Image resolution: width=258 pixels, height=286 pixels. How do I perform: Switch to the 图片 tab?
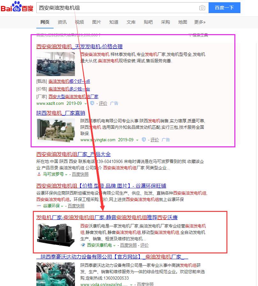[x=97, y=22]
